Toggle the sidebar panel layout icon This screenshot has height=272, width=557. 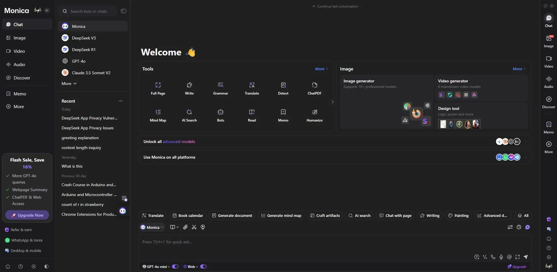pos(123,11)
